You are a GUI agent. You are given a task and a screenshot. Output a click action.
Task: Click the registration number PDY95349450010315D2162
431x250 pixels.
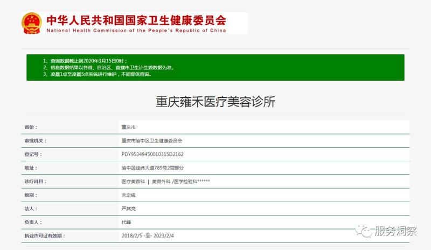pos(152,154)
